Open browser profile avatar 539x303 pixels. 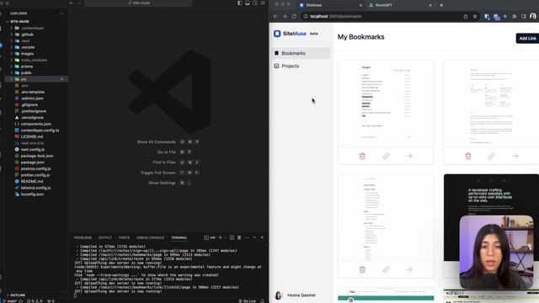[533, 16]
